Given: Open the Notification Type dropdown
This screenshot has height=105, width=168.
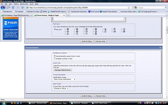Looking at the screenshot, I should (65, 79).
